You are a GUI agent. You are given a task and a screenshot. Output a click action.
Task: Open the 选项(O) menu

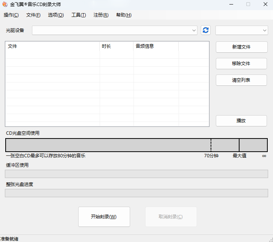(56, 15)
